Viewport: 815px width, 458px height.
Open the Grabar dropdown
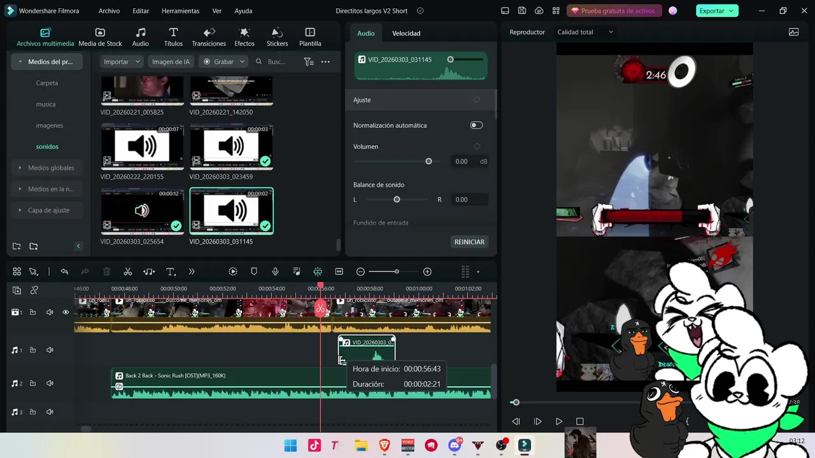225,62
